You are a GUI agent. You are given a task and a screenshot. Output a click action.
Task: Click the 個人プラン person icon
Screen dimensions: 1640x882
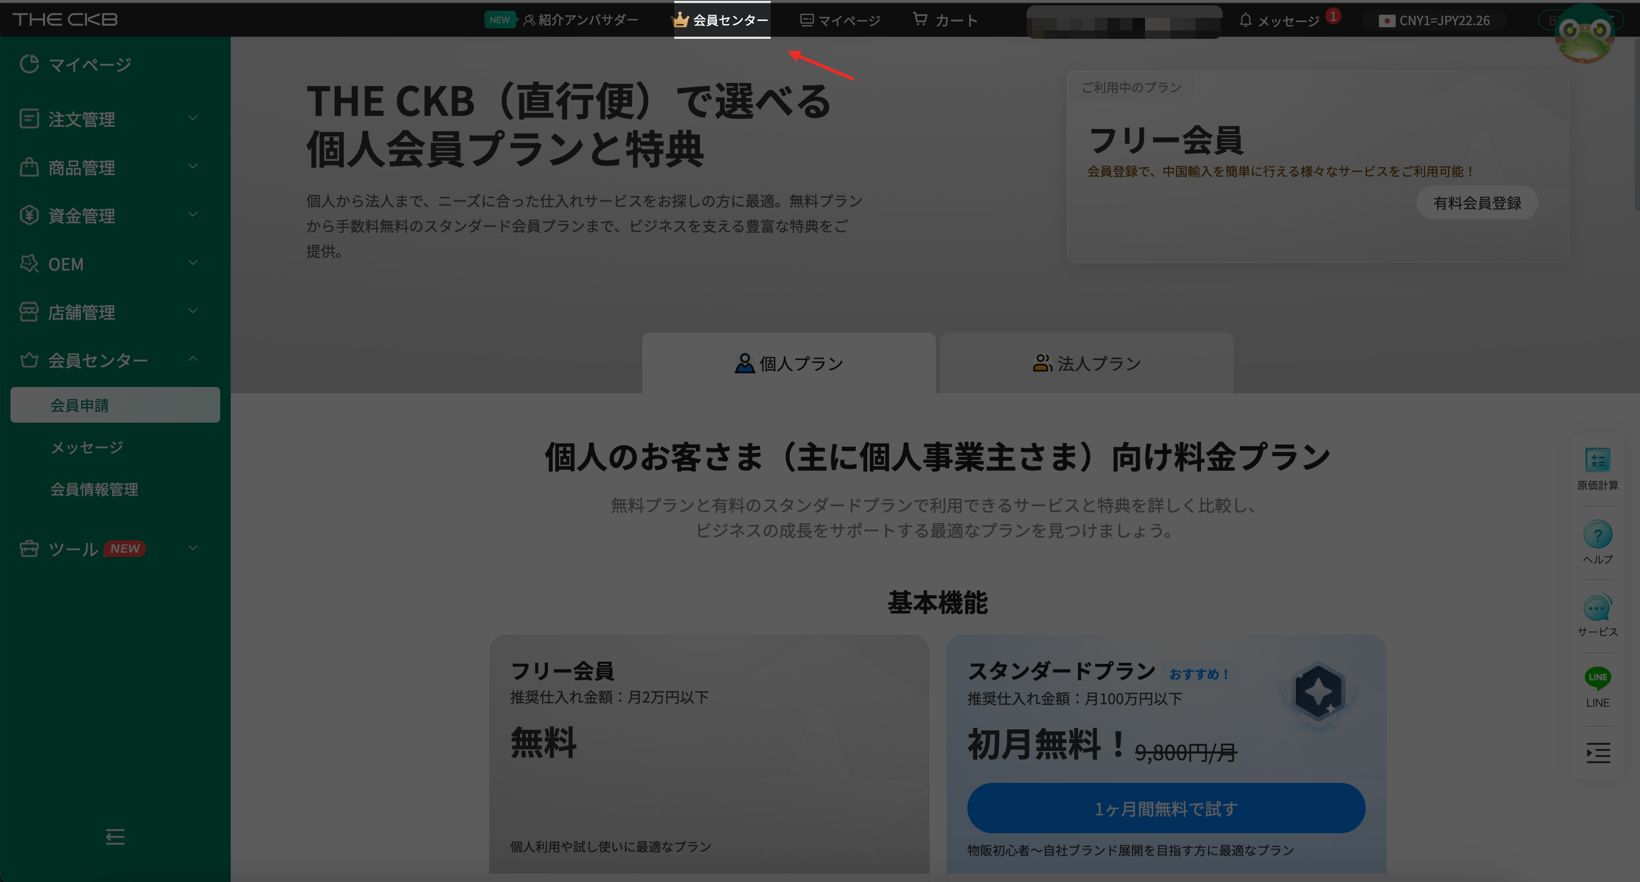click(x=745, y=363)
